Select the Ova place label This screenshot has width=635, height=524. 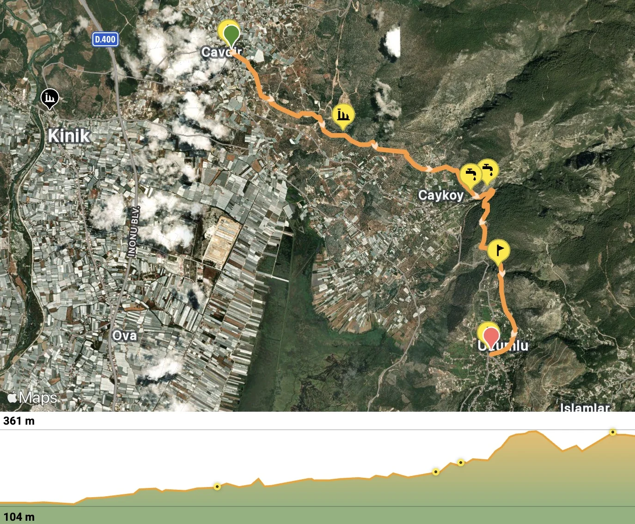[125, 335]
